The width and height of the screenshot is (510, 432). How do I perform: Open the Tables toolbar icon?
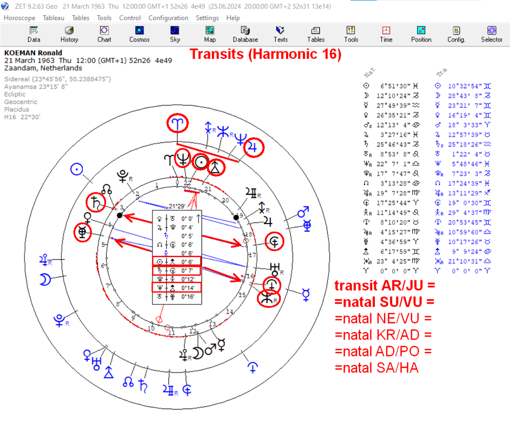coord(316,35)
